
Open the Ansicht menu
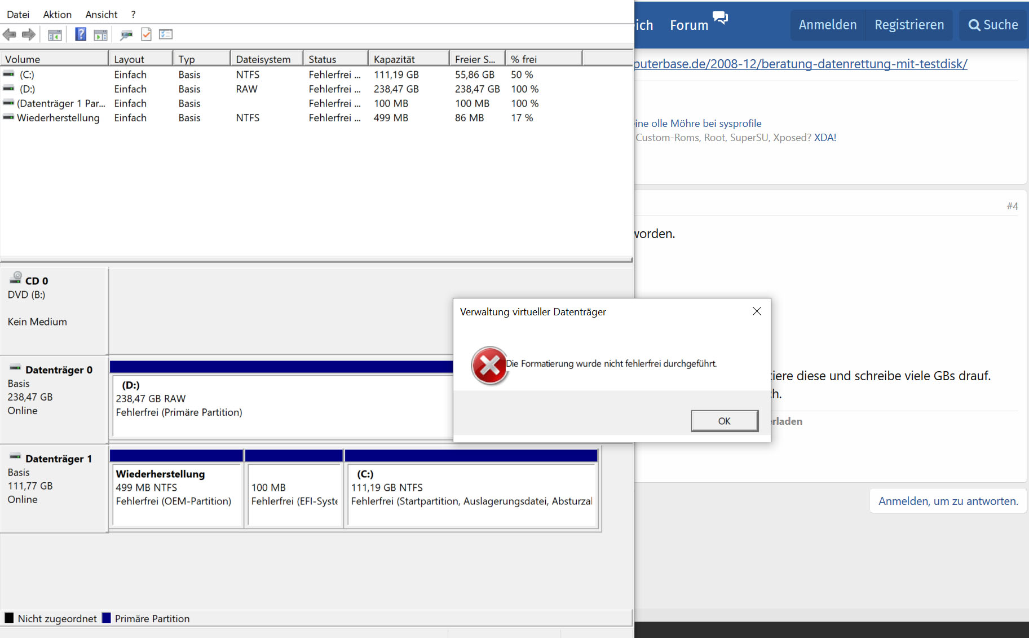[101, 14]
